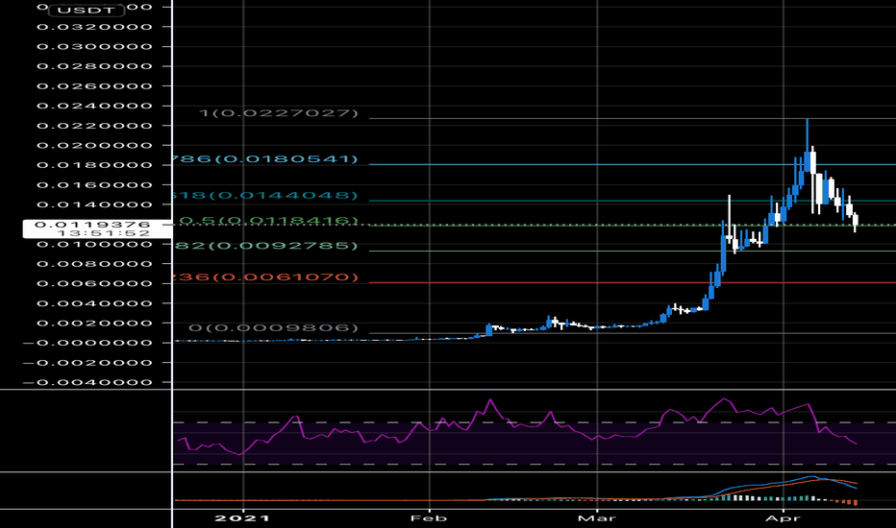Screen dimensions: 896x528
Task: Click the 0.0300000 price axis label
Action: [95, 47]
